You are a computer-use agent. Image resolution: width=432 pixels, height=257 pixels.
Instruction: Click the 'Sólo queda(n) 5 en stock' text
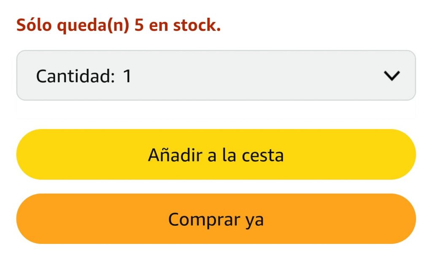coord(119,26)
